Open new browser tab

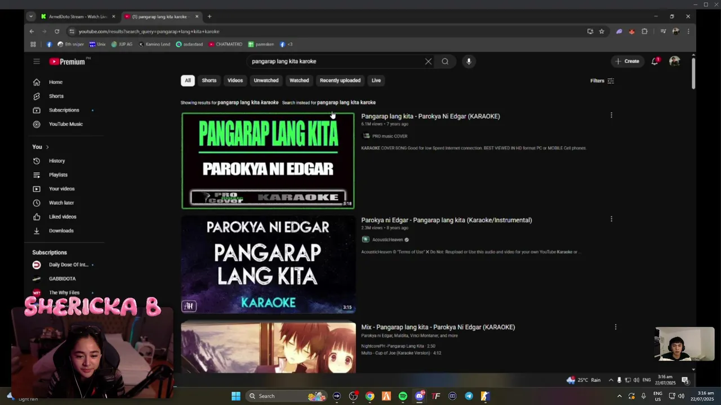tap(210, 16)
